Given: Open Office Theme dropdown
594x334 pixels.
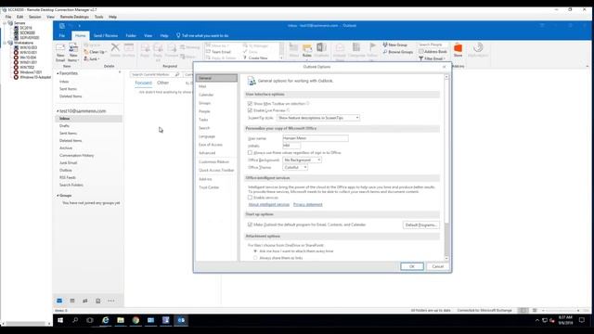Looking at the screenshot, I should 295,167.
